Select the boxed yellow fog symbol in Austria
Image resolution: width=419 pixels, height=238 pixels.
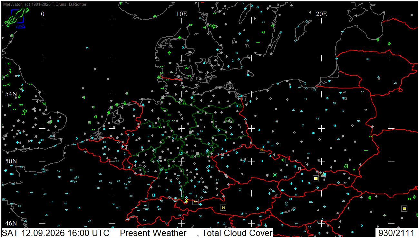[223, 207]
